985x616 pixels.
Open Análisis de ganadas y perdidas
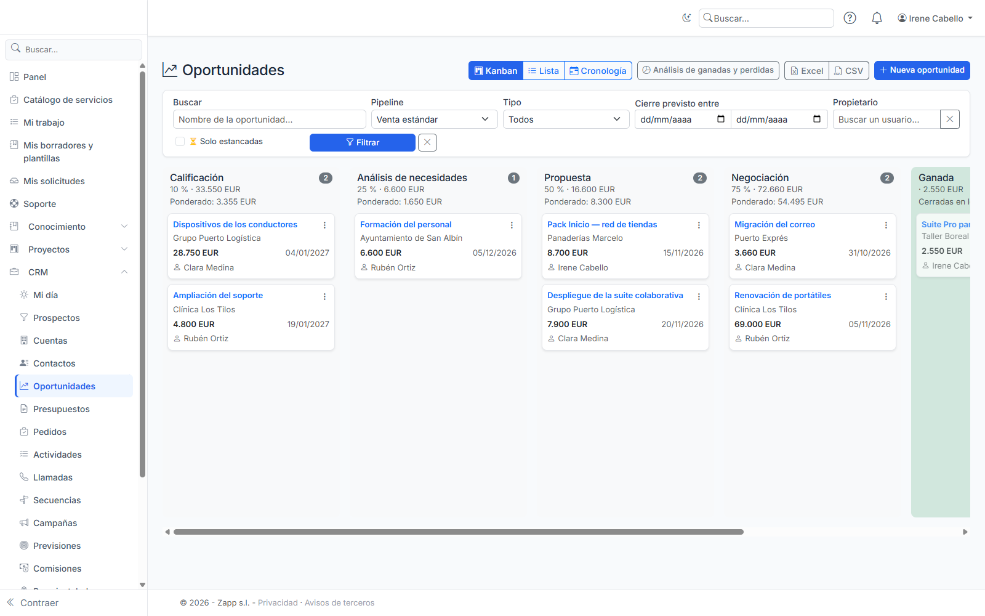pos(708,70)
